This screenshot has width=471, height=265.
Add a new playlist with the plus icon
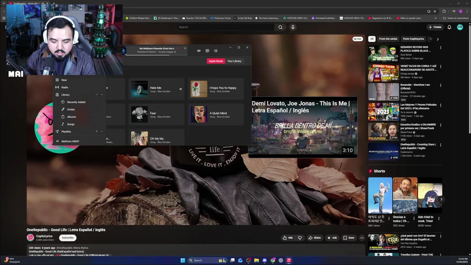click(97, 131)
